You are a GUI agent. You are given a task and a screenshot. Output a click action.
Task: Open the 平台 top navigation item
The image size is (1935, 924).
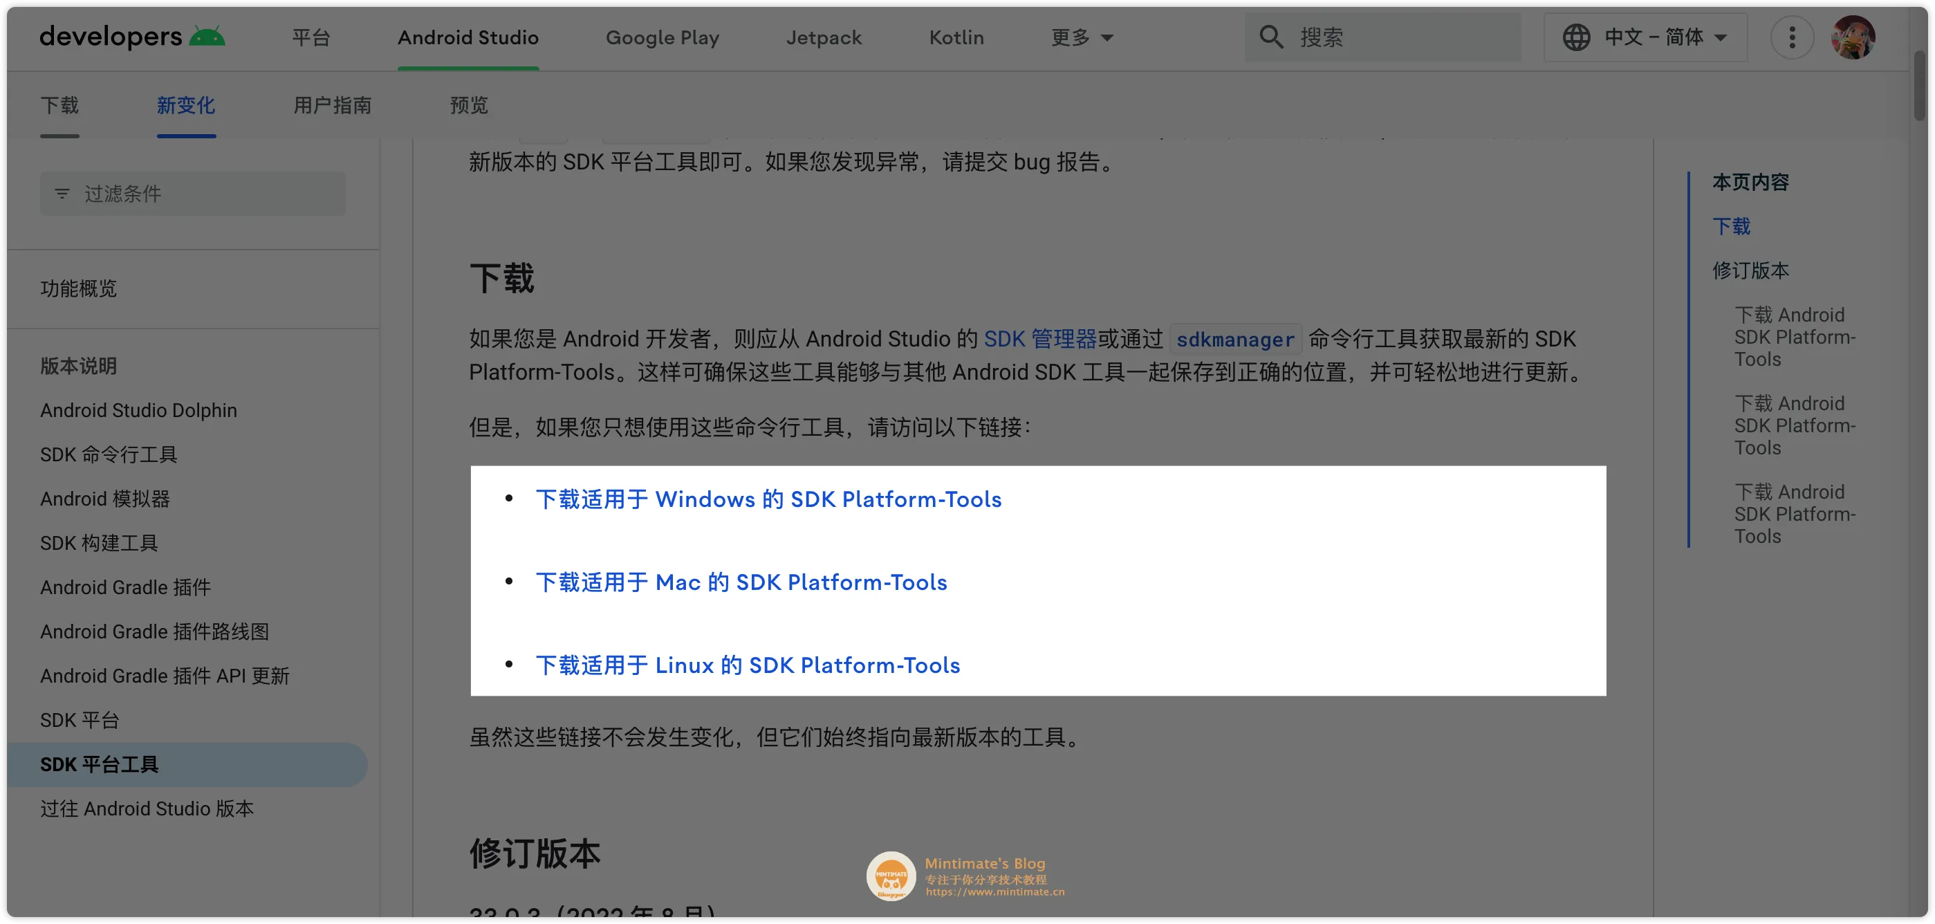[311, 37]
